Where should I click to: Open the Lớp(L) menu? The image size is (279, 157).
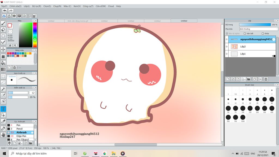tap(27, 6)
